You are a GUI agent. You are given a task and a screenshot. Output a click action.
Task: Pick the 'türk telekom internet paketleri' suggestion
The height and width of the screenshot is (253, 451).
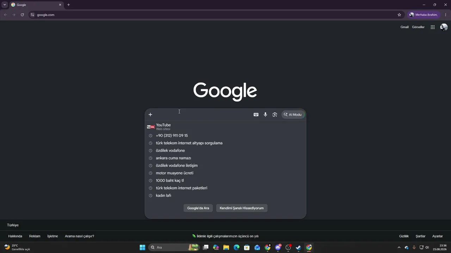pos(225,188)
